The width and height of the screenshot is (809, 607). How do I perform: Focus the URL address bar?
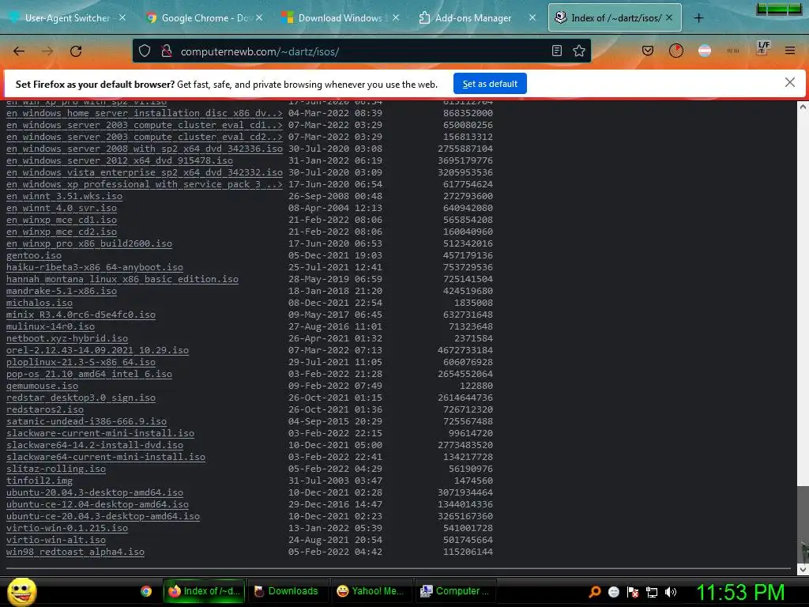click(x=361, y=51)
